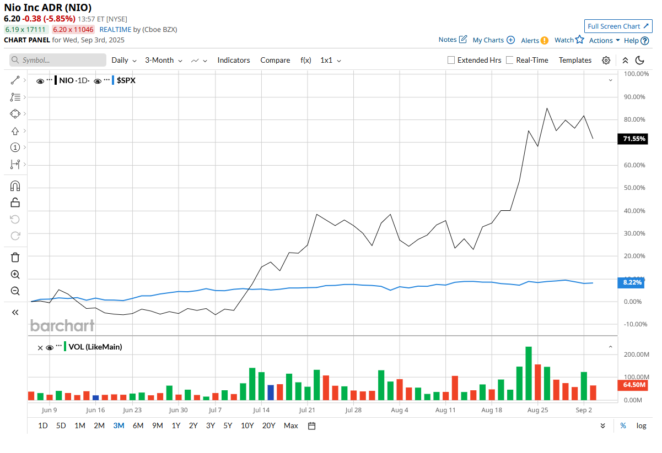This screenshot has width=662, height=453.
Task: Expand hidden panes with double down chevron
Action: point(603,425)
